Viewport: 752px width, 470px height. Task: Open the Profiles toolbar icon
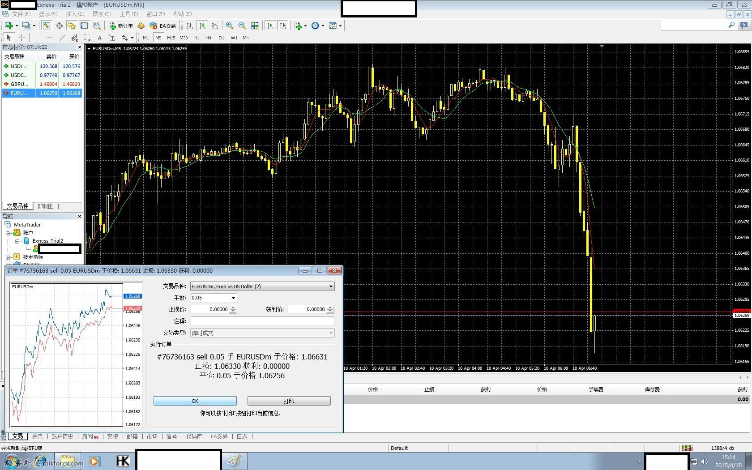26,26
